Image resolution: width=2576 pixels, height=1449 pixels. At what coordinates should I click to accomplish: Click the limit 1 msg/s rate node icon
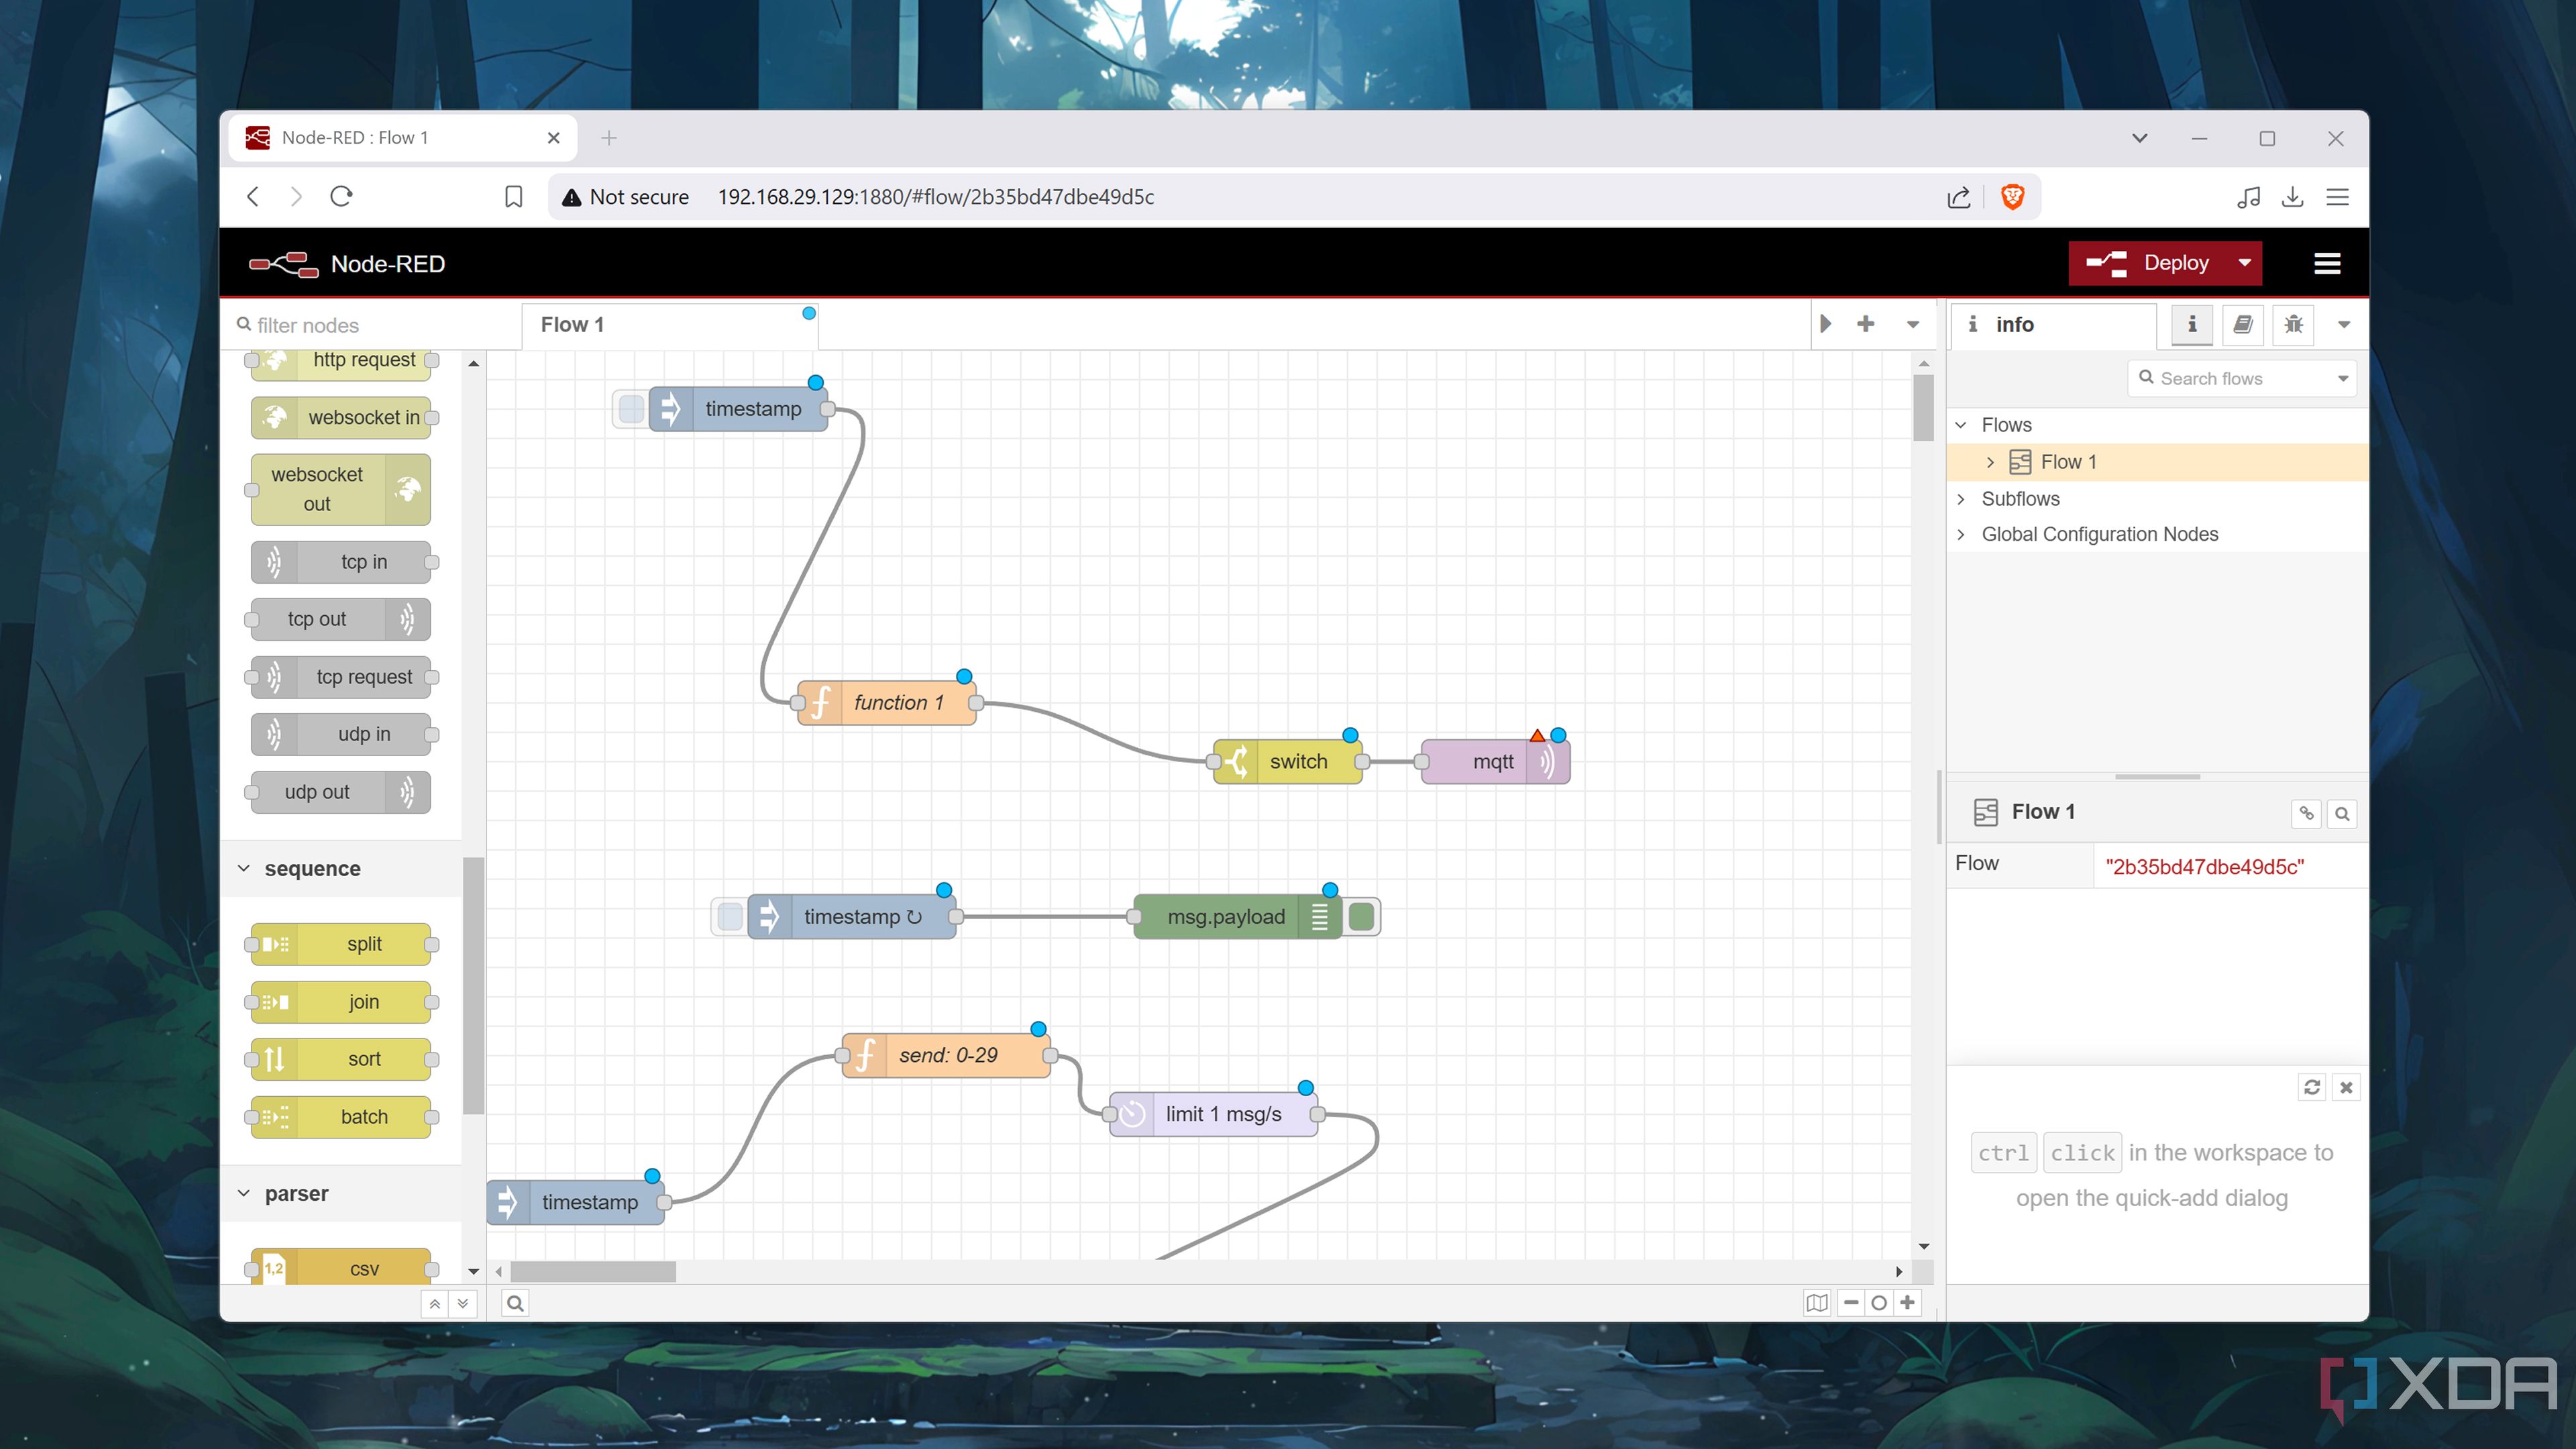(x=1129, y=1113)
